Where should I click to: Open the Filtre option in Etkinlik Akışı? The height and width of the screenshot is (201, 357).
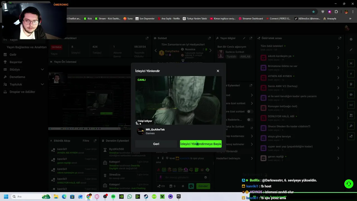point(86,141)
